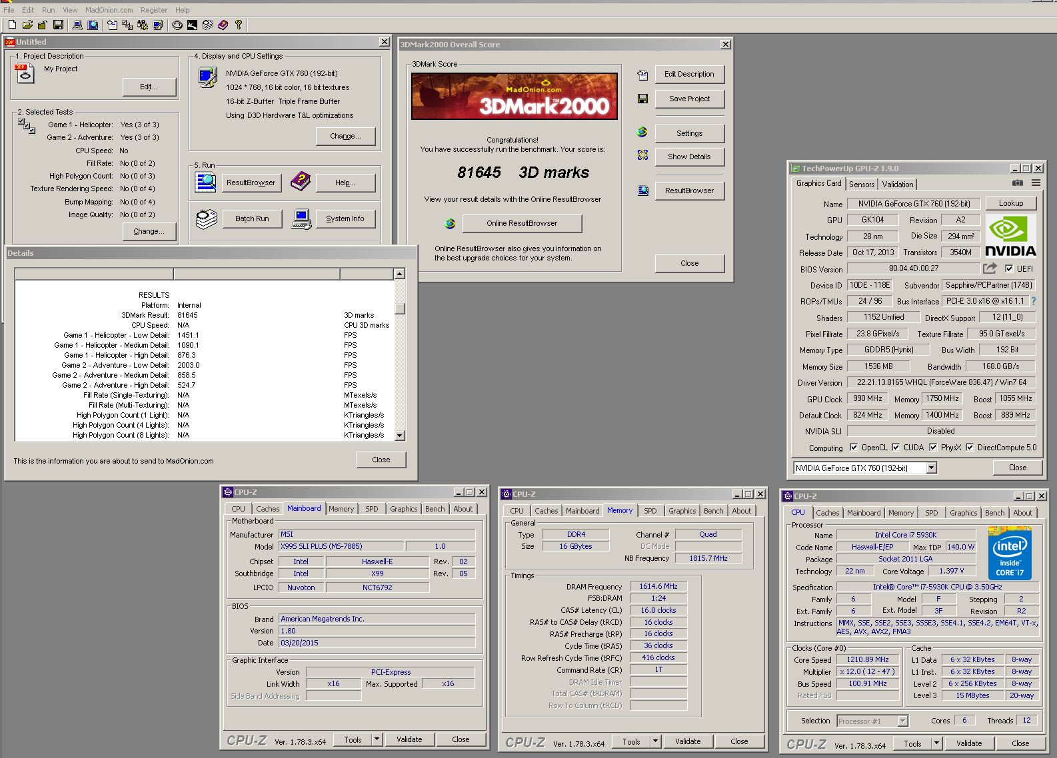Viewport: 1057px width, 758px height.
Task: Click the Lookup button in GPU-Z
Action: (1011, 203)
